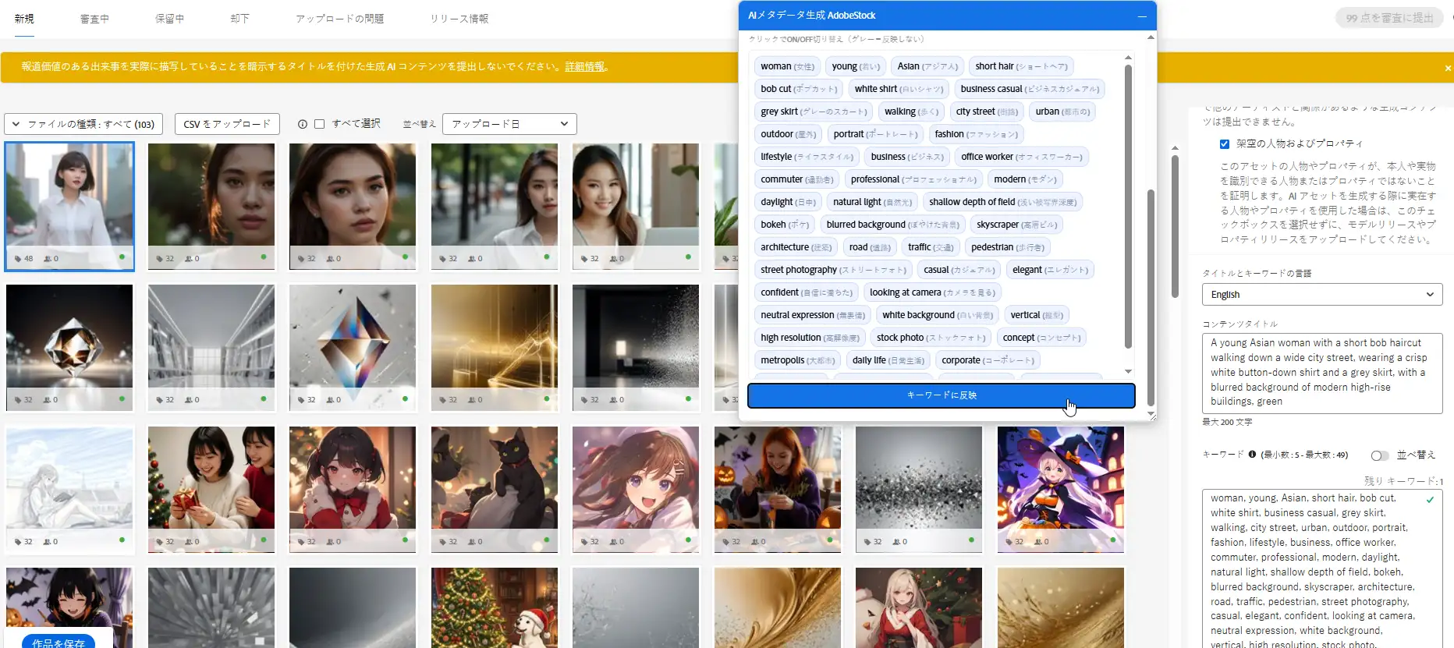The width and height of the screenshot is (1454, 648).
Task: Open the アップロードの問題 tab
Action: 339,19
